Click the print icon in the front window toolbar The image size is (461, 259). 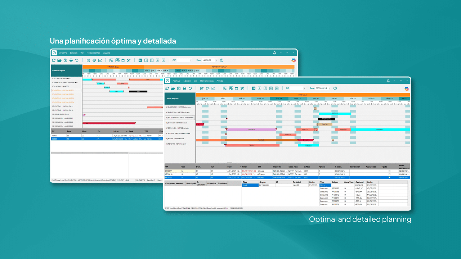[184, 88]
